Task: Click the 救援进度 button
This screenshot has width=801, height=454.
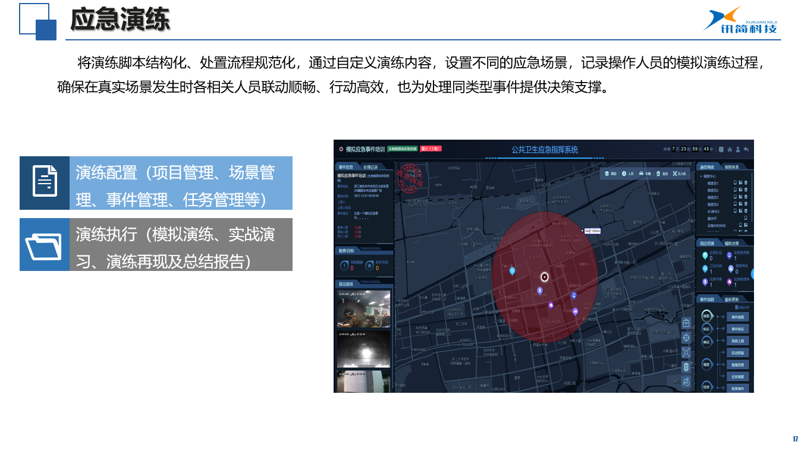Action: [x=738, y=365]
